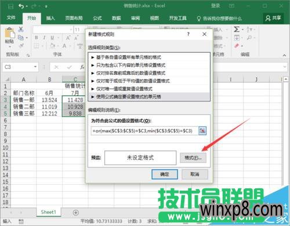Toggle Underline formatting
This screenshot has width=290, height=226.
coord(52,38)
